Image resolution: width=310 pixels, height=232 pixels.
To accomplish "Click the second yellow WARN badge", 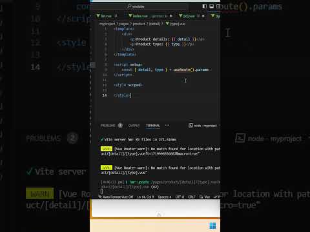I will [x=107, y=168].
